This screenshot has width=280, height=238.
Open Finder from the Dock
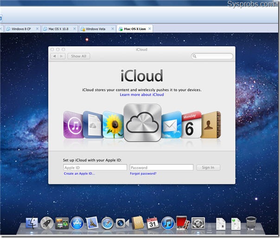coord(32,223)
